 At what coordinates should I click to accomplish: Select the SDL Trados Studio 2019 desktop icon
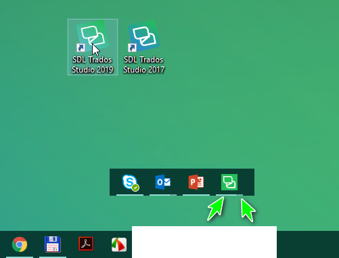[x=93, y=47]
